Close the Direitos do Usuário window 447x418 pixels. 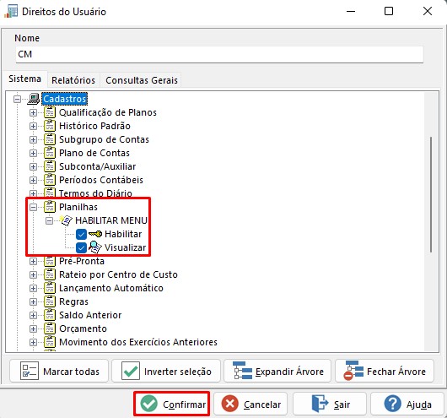[x=428, y=12]
